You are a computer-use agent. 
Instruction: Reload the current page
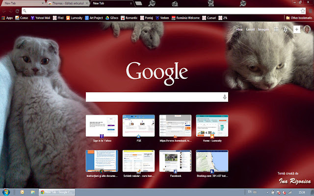[18, 11]
